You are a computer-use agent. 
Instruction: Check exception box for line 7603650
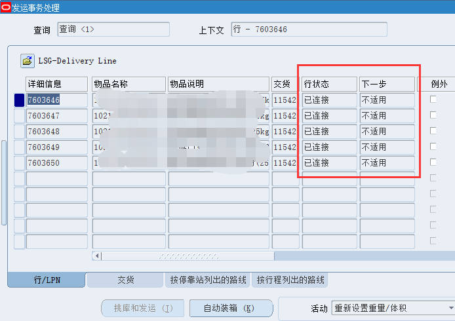pyautogui.click(x=433, y=162)
